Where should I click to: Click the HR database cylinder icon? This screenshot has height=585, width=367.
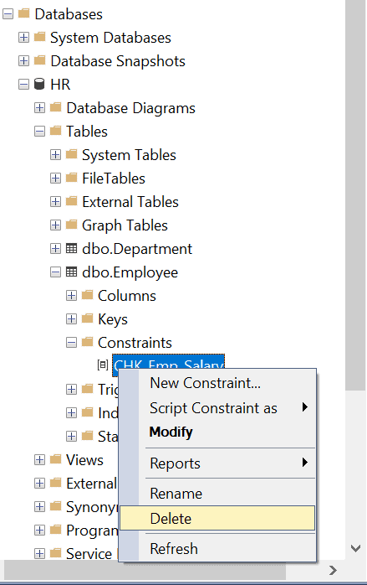(x=39, y=85)
